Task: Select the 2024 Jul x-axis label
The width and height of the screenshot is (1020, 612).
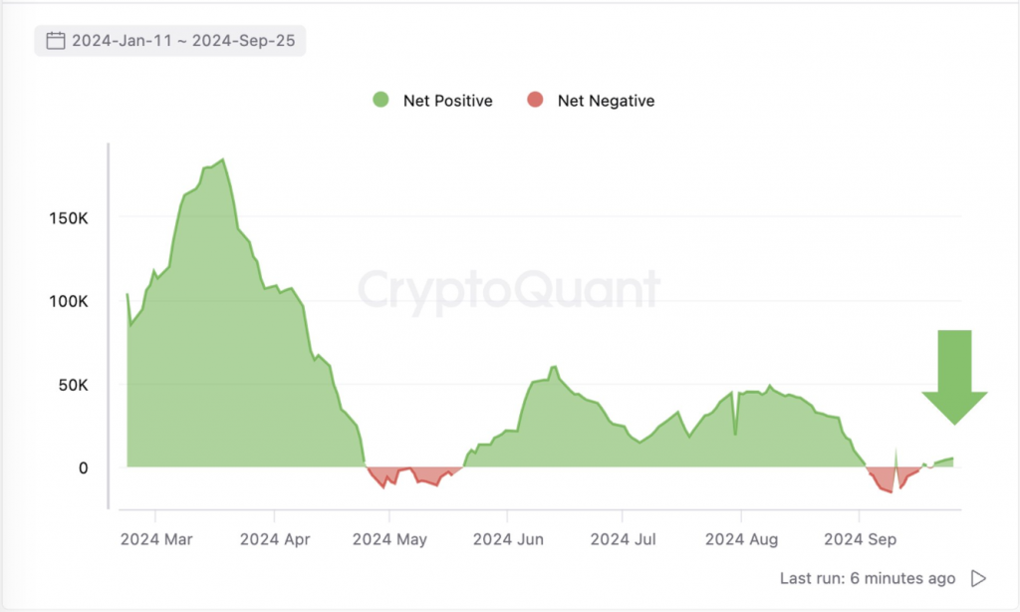Action: click(624, 539)
